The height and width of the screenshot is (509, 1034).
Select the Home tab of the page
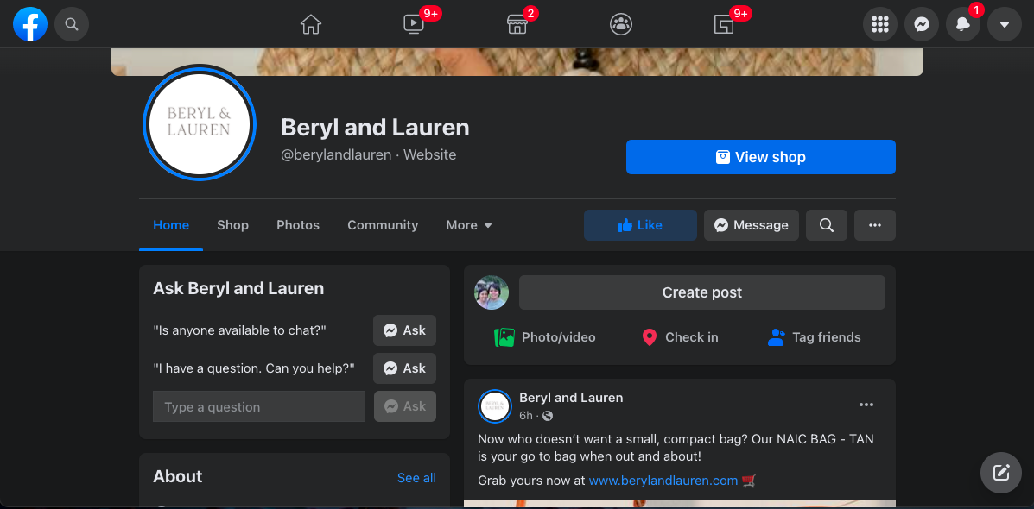[171, 225]
